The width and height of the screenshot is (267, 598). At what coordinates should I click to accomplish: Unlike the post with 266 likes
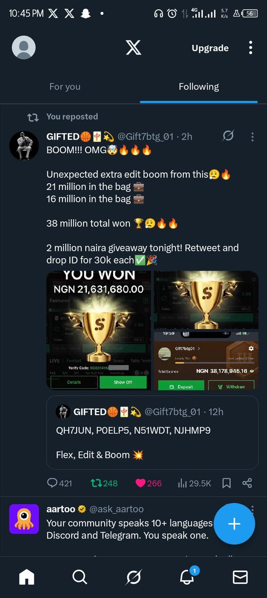tap(140, 483)
